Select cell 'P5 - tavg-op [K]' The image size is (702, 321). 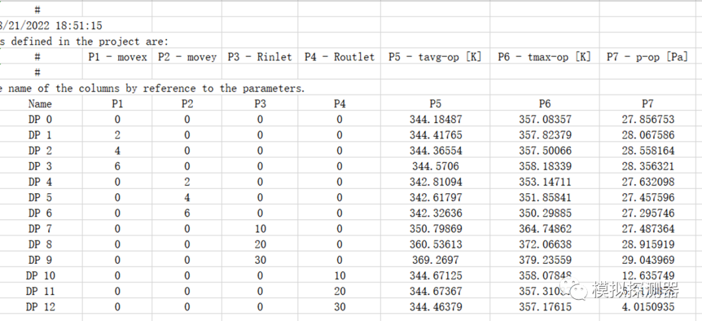point(435,56)
